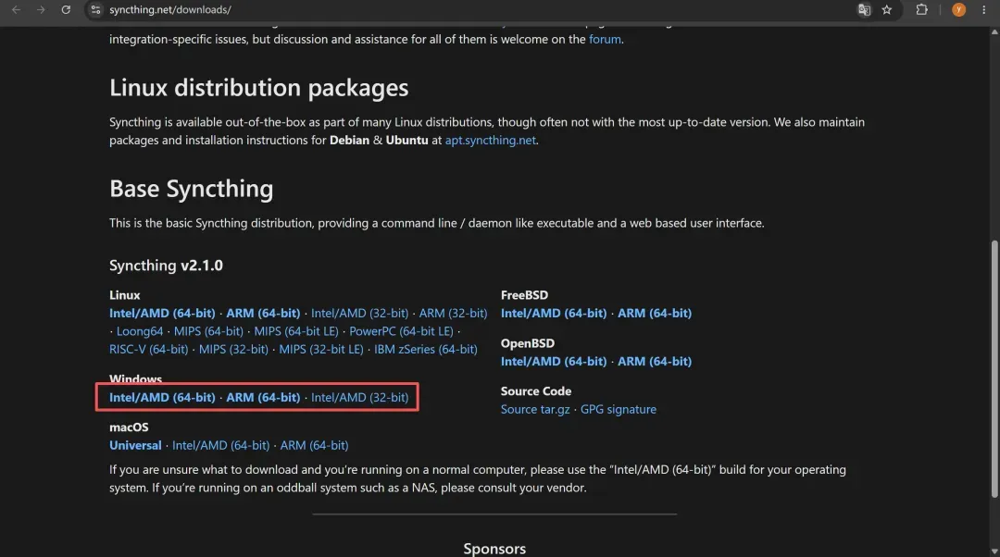
Task: Open the GPG signature link
Action: click(x=618, y=409)
